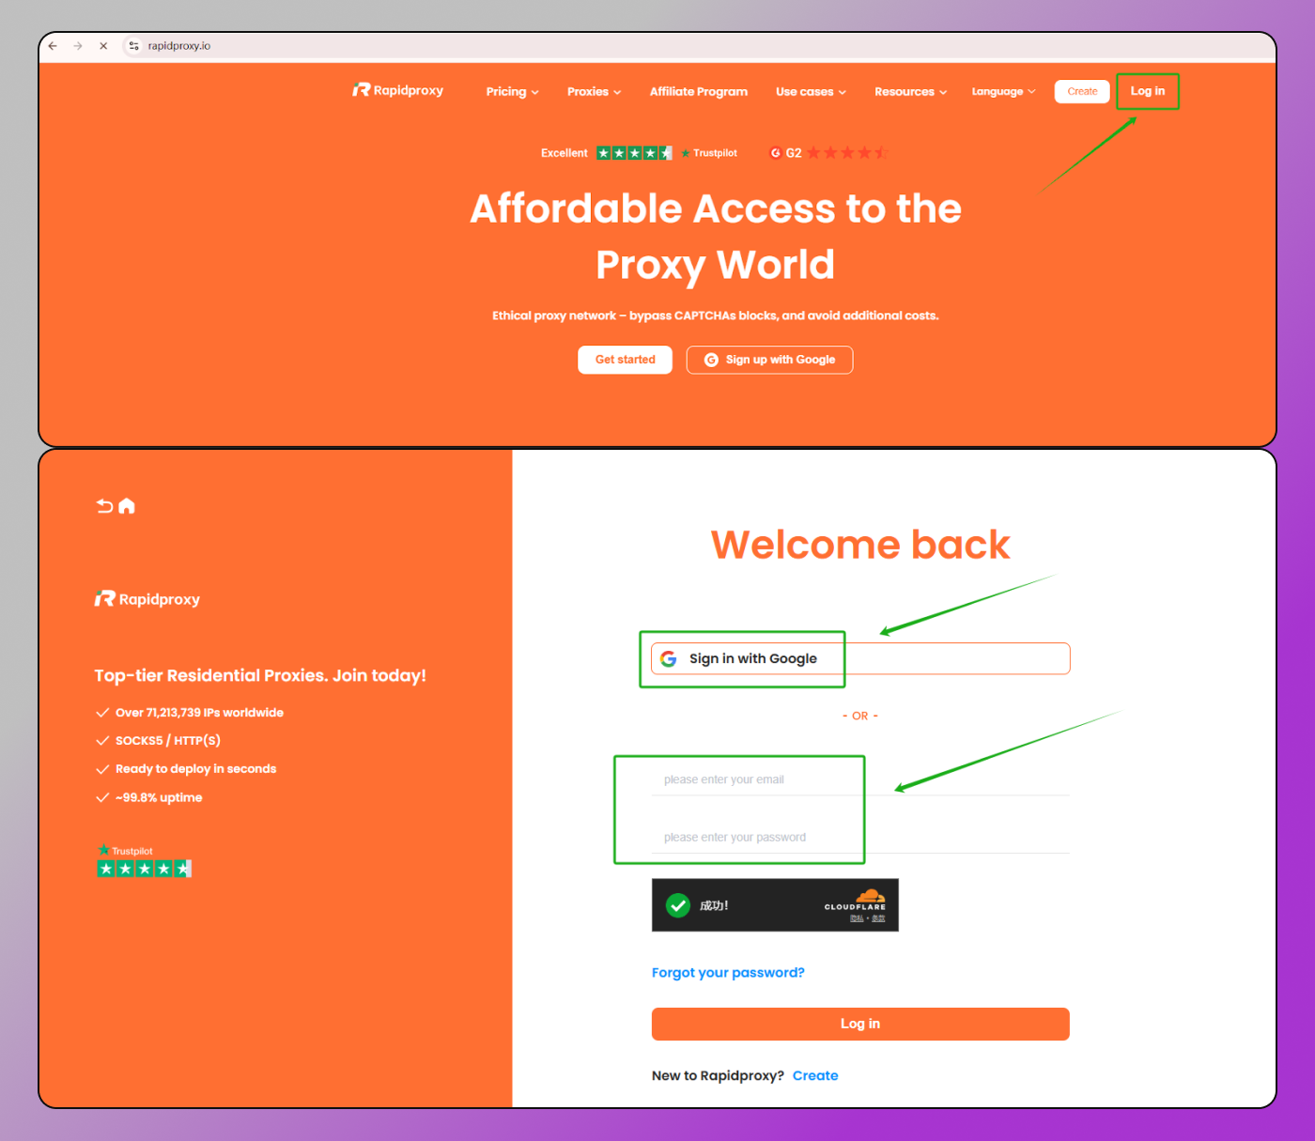Screen dimensions: 1315x1141
Task: Click Log in in the top navigation
Action: point(1147,91)
